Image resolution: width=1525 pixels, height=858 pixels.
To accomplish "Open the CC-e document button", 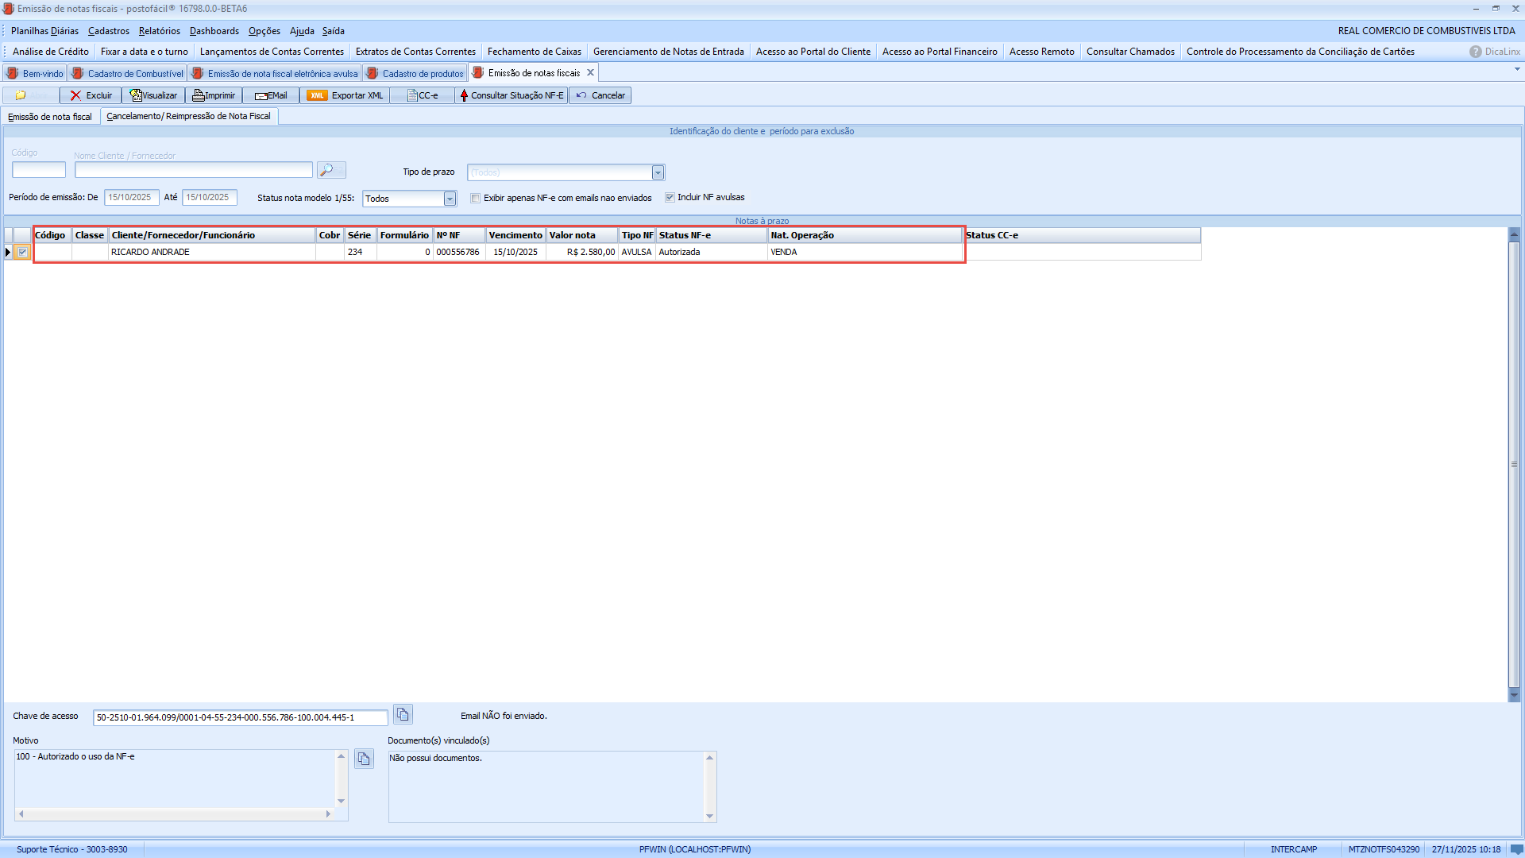I will (x=423, y=95).
